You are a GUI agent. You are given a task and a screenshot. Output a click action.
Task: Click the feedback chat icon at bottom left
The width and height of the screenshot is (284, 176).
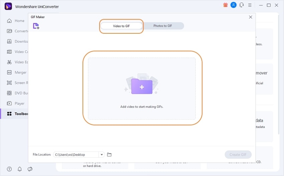pos(30,169)
